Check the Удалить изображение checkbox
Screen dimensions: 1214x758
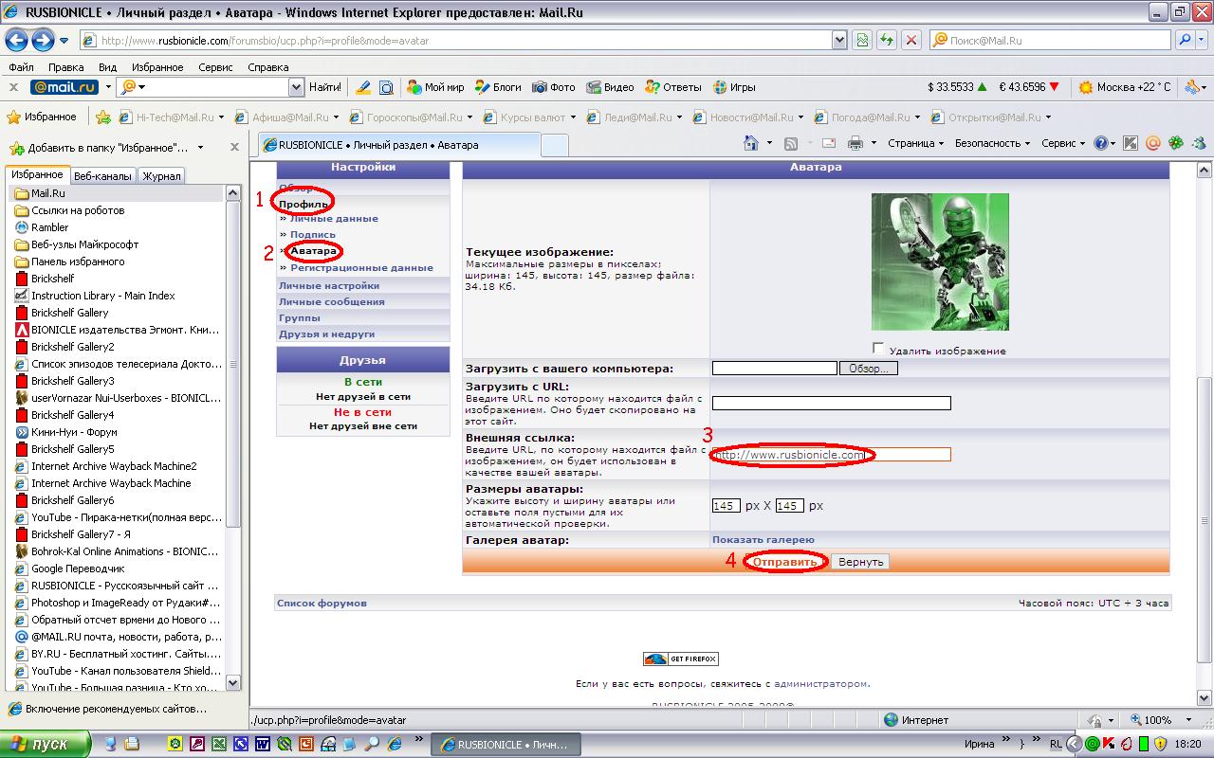pos(878,349)
